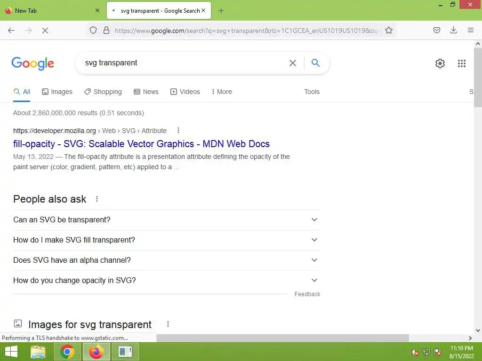
Task: Click the Google logo
Action: click(33, 63)
